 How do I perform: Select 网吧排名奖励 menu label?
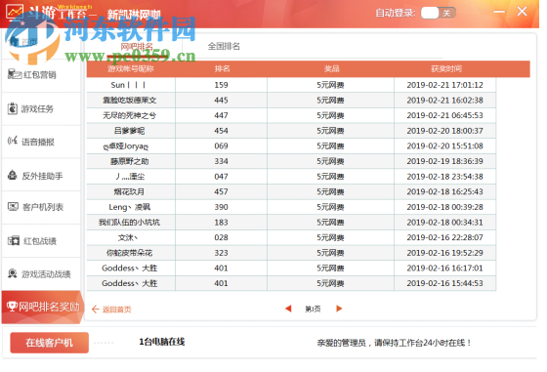point(49,307)
